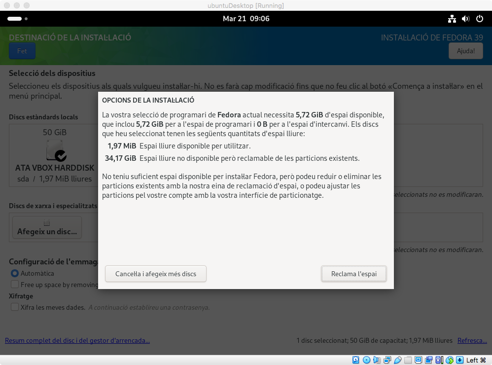492x365 pixels.
Task: Click the 50 GiB disk size label
Action: pos(55,132)
